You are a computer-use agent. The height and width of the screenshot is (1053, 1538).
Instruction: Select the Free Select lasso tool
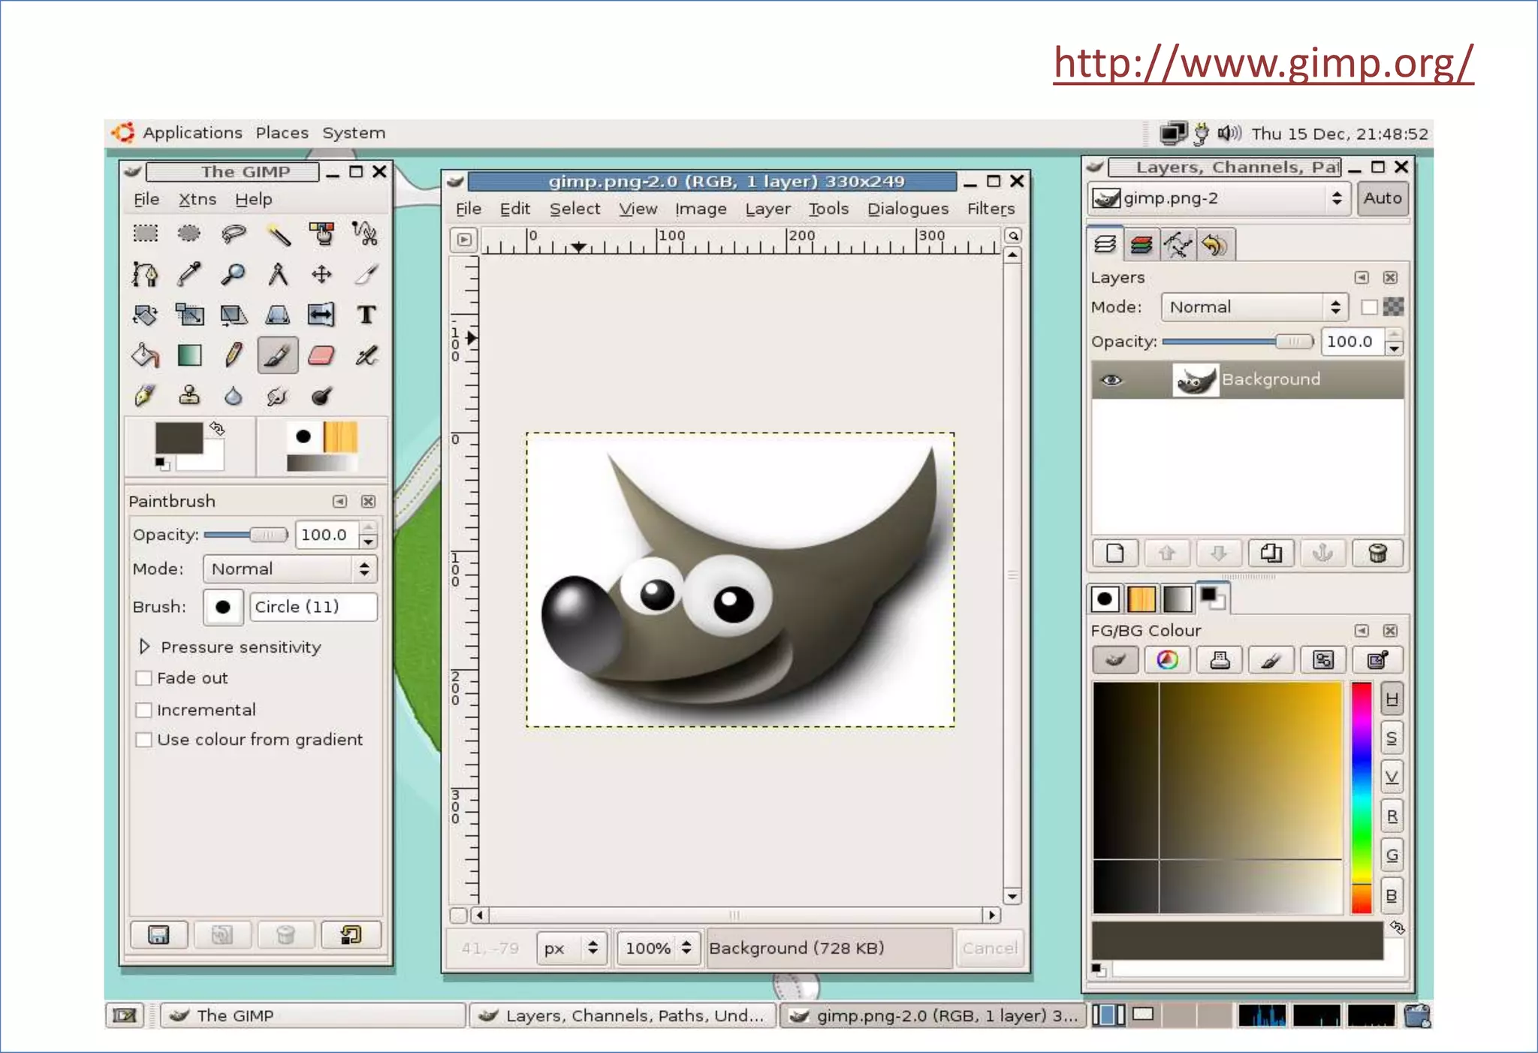234,234
